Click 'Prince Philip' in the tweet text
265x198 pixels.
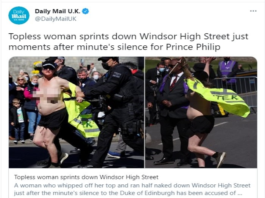[x=193, y=47]
